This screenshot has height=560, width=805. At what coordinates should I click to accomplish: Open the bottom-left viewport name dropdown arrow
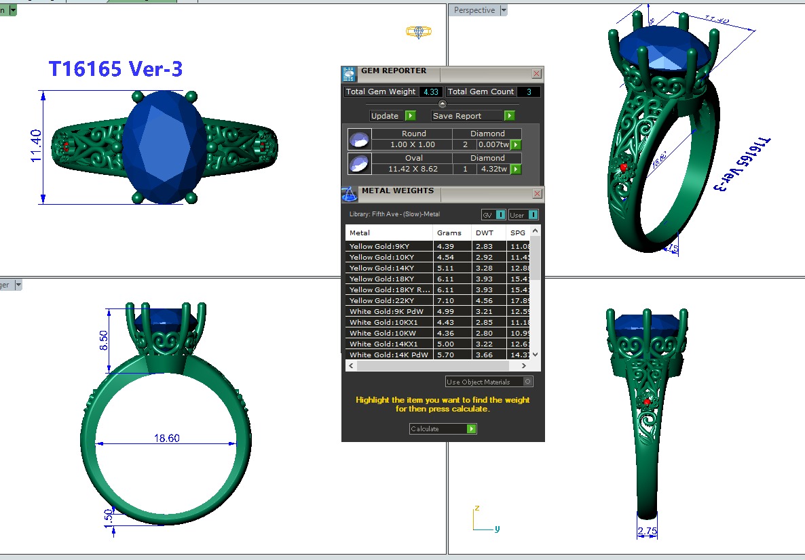18,285
